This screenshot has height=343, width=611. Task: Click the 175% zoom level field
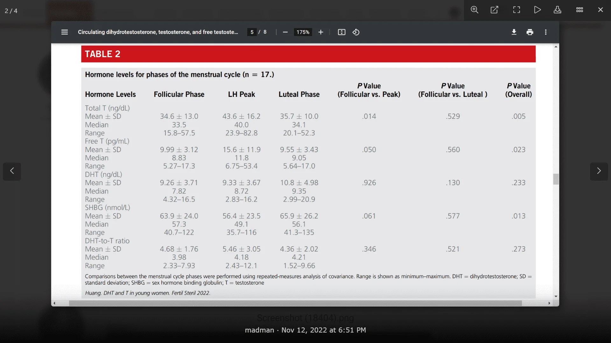click(x=303, y=32)
